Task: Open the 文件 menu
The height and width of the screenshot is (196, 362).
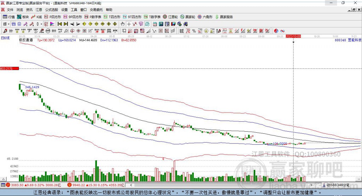Action: click(10, 10)
